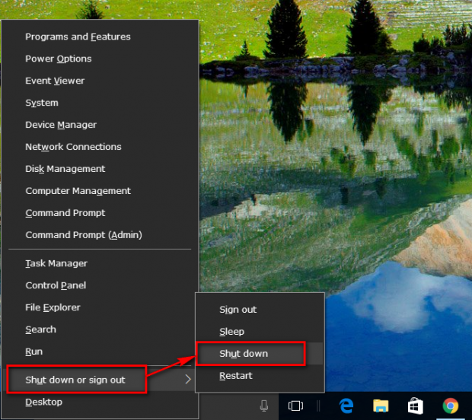Image resolution: width=472 pixels, height=420 pixels.
Task: Open Control Panel
Action: pos(100,285)
